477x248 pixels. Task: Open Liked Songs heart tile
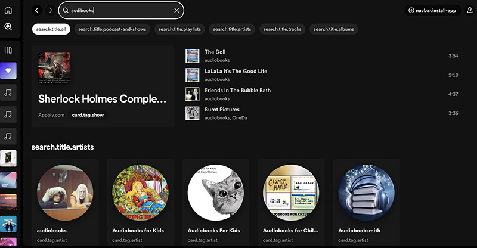pos(8,70)
